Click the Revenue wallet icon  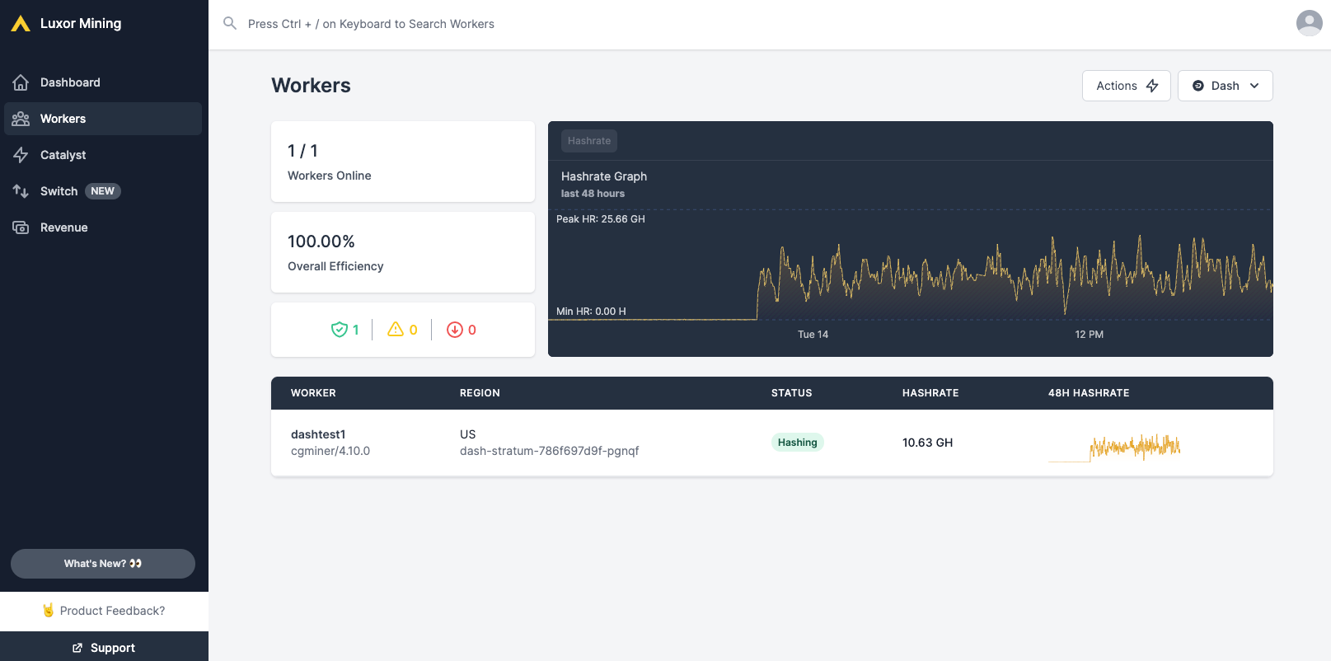pyautogui.click(x=21, y=227)
